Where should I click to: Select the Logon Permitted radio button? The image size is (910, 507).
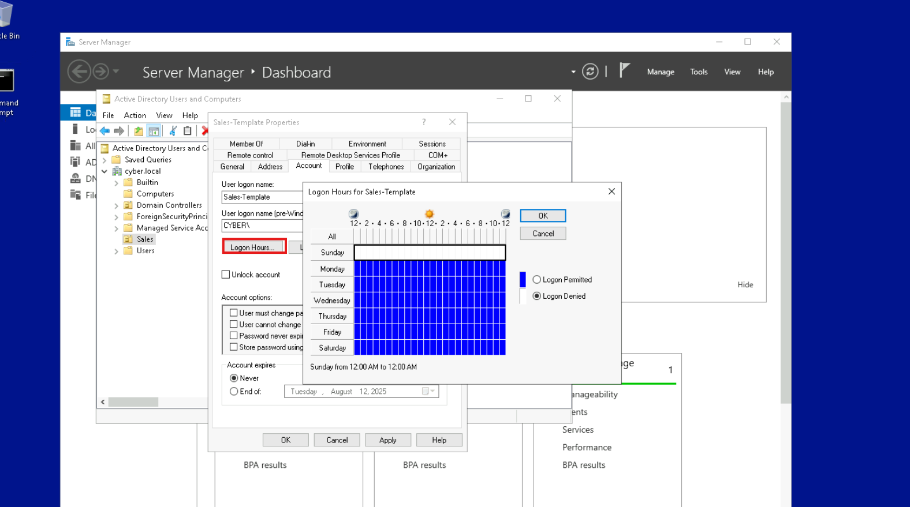[x=537, y=279]
